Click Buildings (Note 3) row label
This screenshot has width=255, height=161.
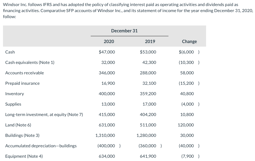point(22,135)
